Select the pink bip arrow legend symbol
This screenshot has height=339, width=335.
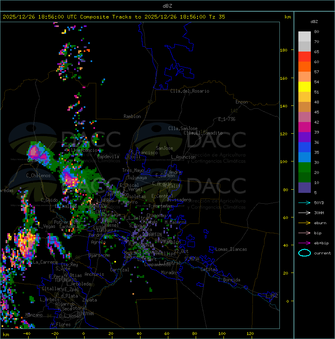tap(304, 233)
